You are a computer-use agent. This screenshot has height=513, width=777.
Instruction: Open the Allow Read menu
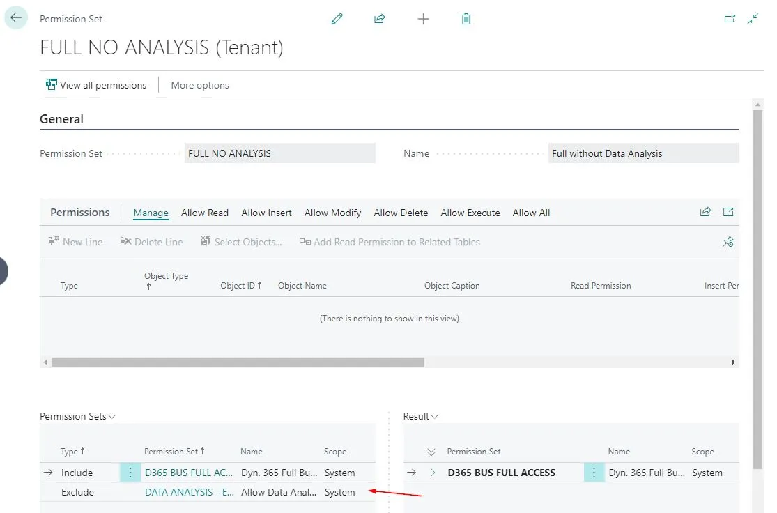click(205, 213)
